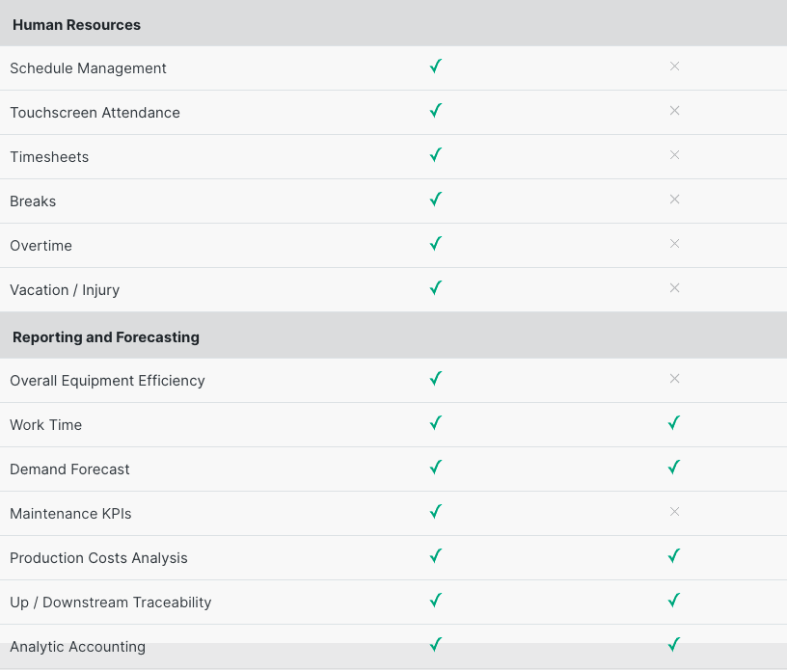The width and height of the screenshot is (787, 670).
Task: Click the Reporting and Forecasting section header
Action: (106, 337)
